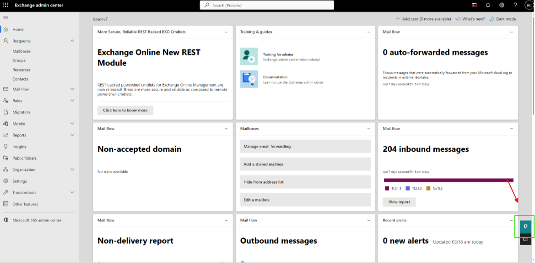Click the Reports chart icon
The image size is (535, 263).
[5, 135]
